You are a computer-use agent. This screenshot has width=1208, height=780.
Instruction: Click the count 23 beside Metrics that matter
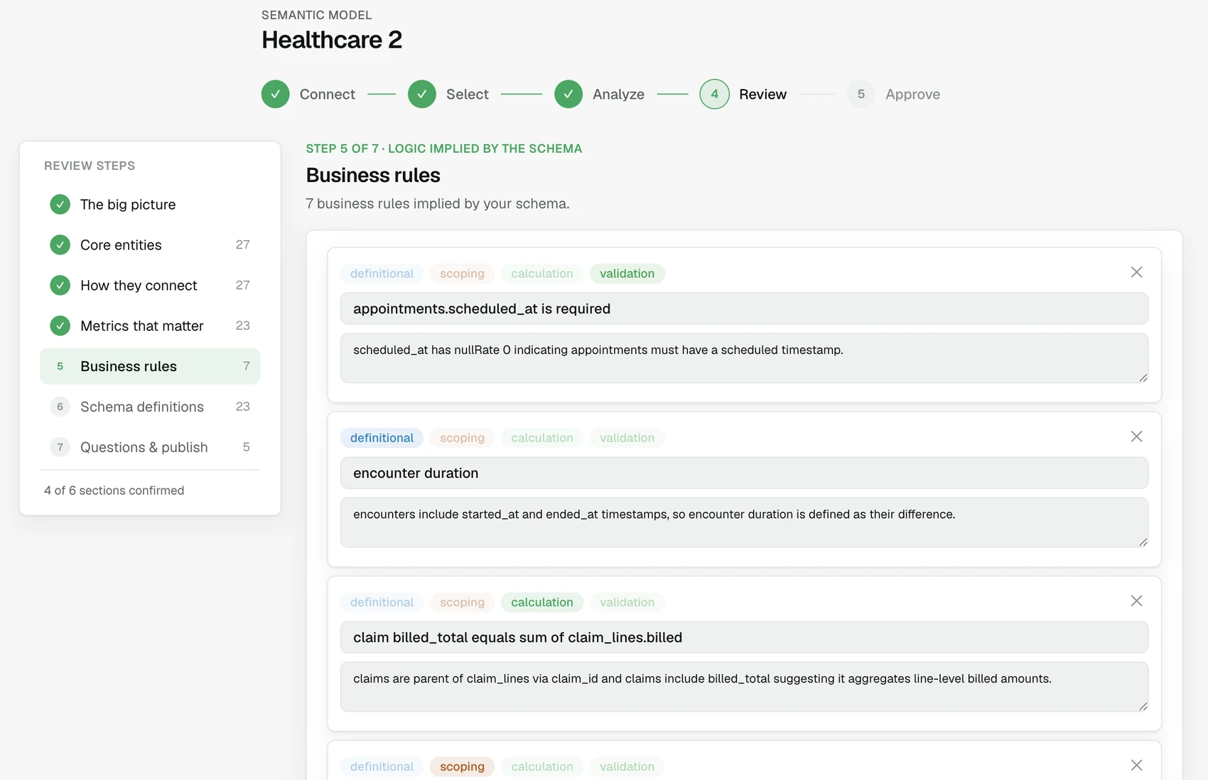(x=242, y=326)
